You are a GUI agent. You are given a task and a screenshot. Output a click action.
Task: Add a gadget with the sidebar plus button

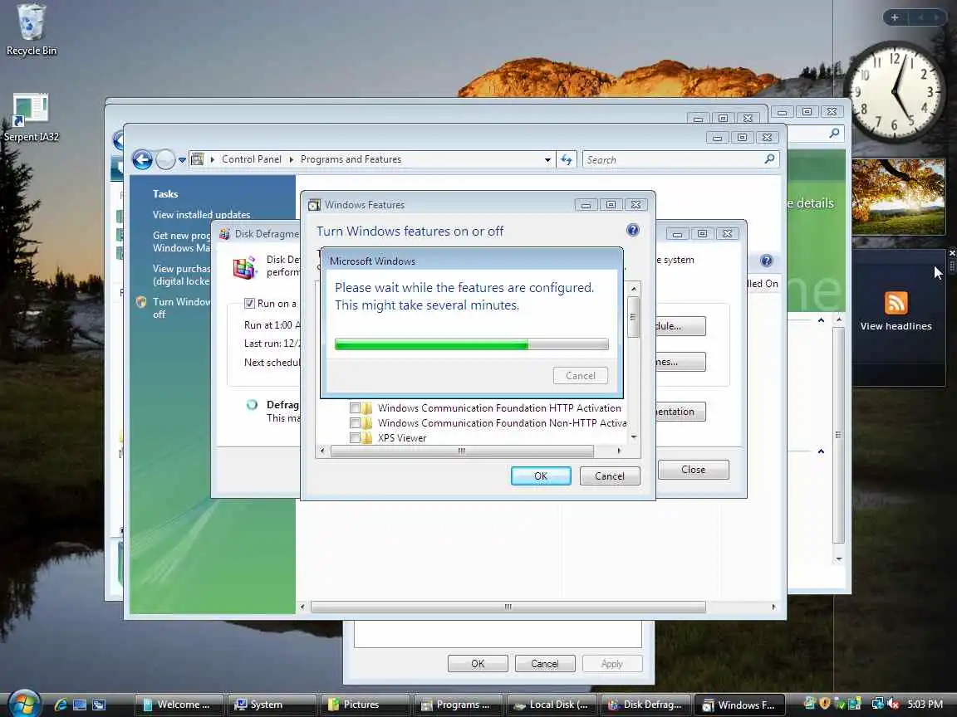click(894, 17)
